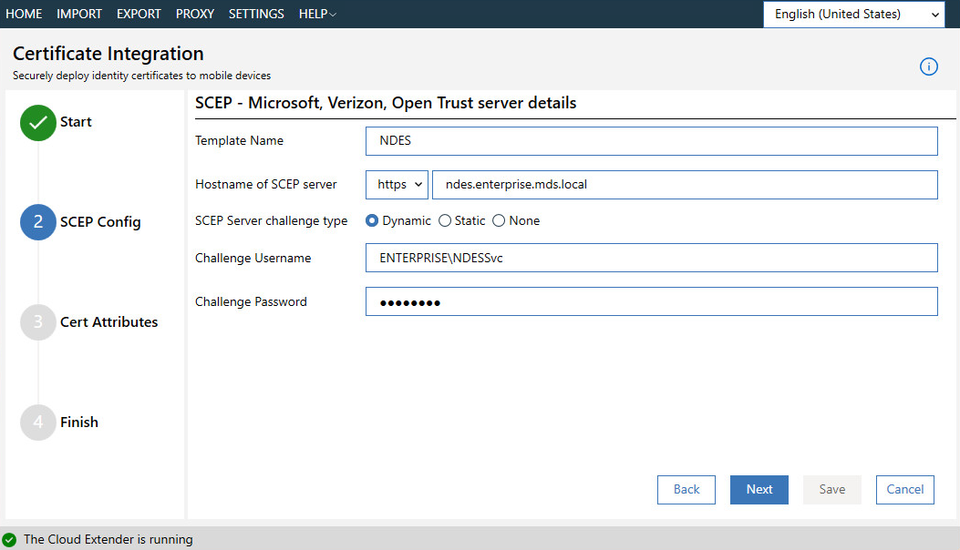The image size is (960, 550).
Task: Select the SCEP Config step circle
Action: click(x=37, y=222)
